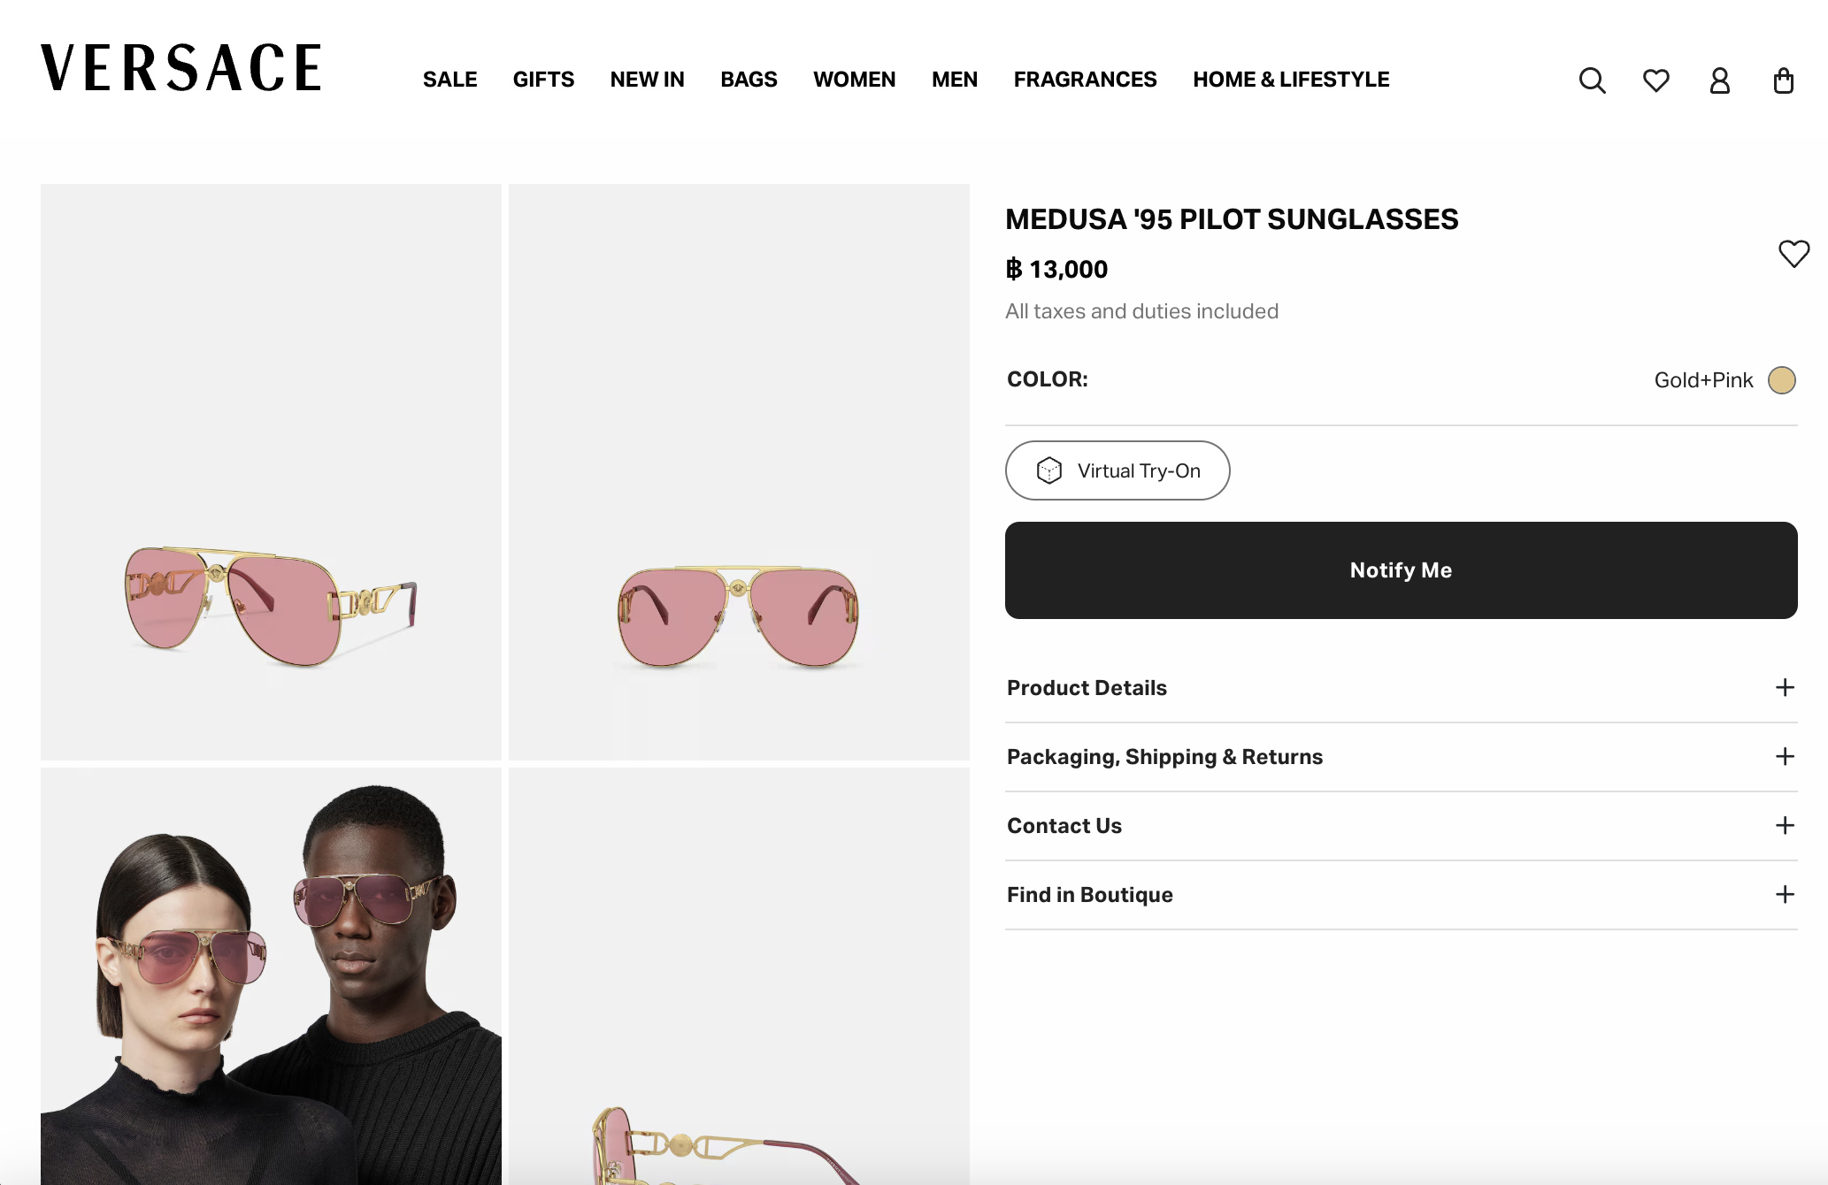
Task: Select the WOMEN navigation item
Action: point(854,80)
